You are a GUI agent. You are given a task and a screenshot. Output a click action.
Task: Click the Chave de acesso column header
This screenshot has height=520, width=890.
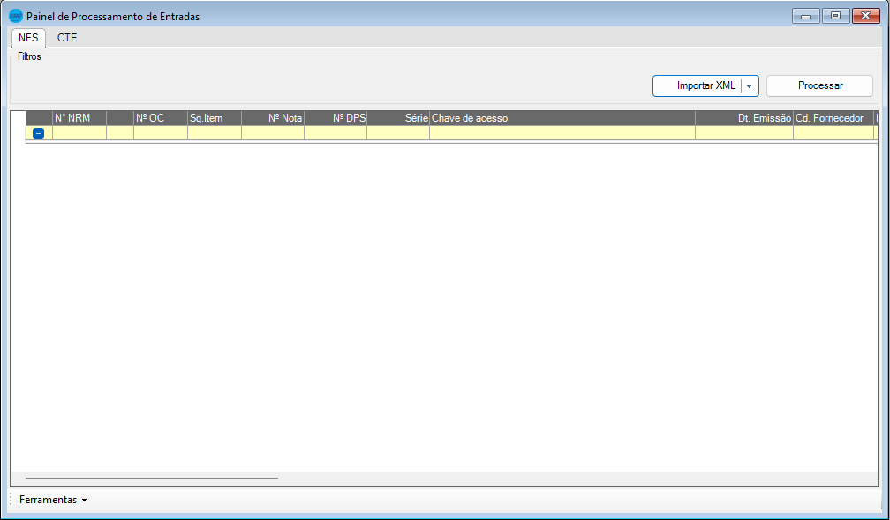point(562,118)
